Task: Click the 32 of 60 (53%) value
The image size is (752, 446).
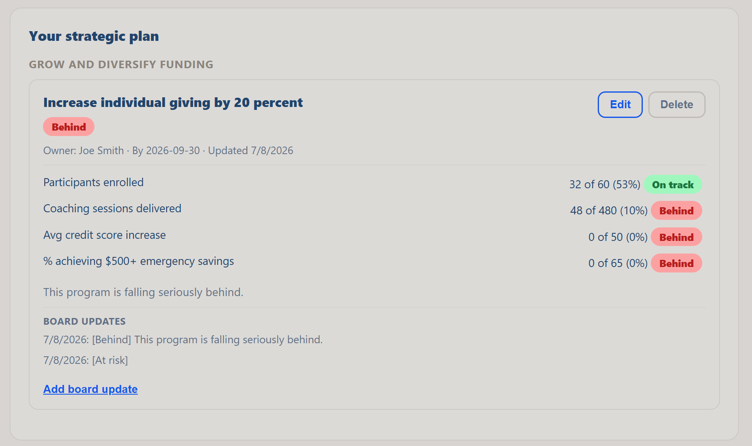Action: tap(605, 184)
